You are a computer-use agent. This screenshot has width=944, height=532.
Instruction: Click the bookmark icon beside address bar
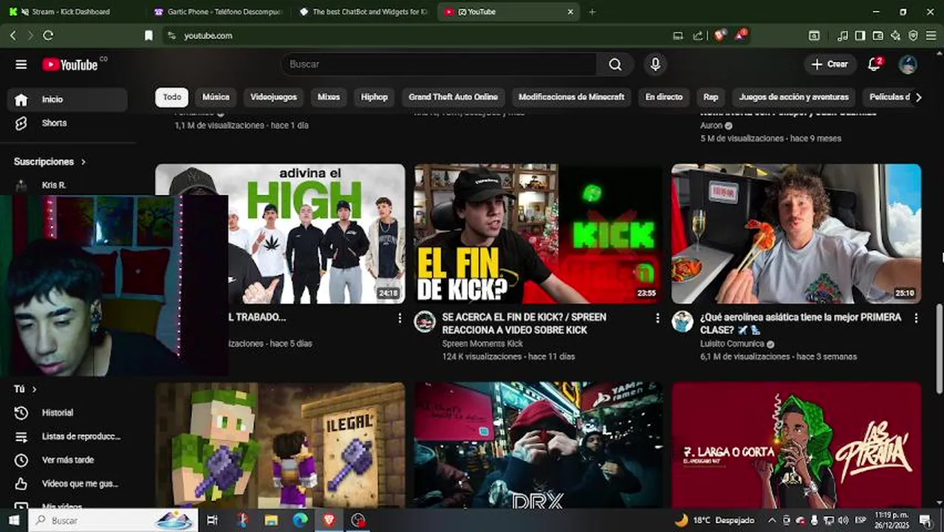click(148, 35)
